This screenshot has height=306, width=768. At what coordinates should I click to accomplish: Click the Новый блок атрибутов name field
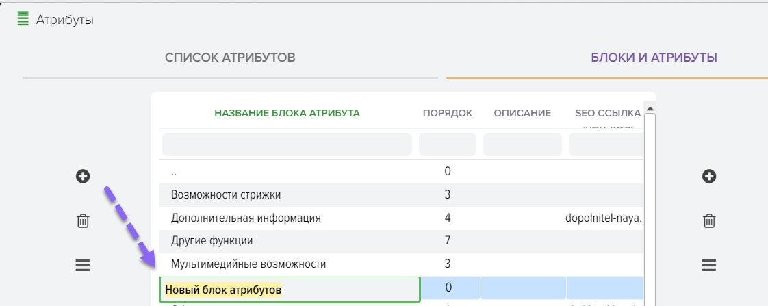289,290
